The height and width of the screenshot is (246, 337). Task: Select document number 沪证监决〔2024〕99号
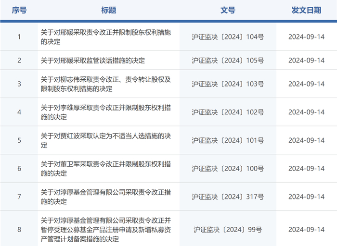pyautogui.click(x=228, y=230)
